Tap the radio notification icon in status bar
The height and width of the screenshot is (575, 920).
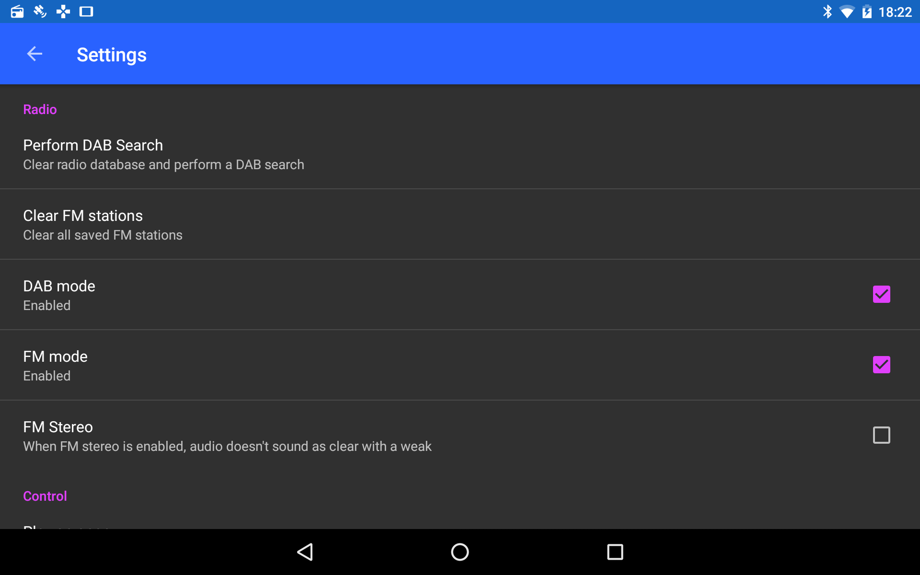[x=17, y=11]
